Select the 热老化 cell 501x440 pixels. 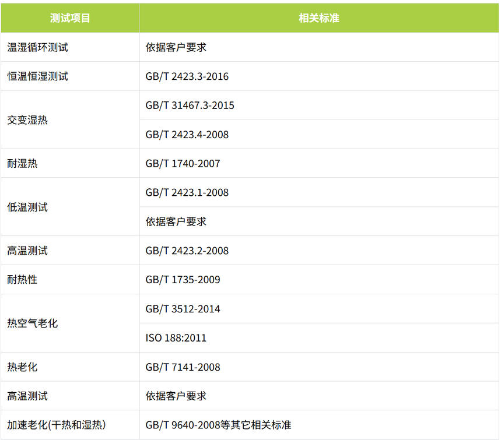[70, 367]
